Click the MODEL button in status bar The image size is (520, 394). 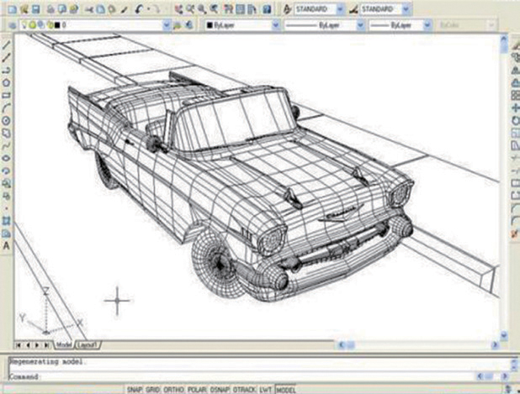(286, 390)
